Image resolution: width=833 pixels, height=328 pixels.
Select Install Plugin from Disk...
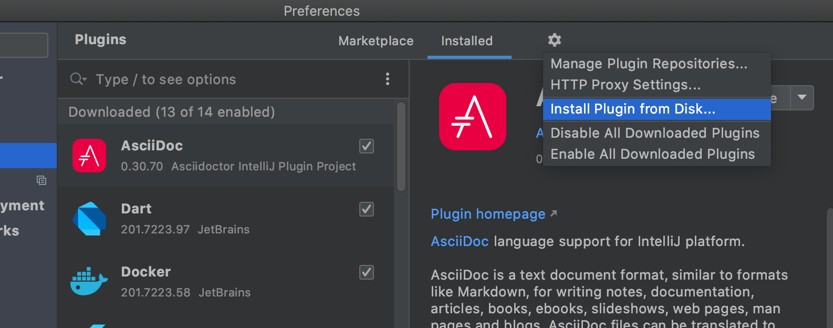point(657,109)
